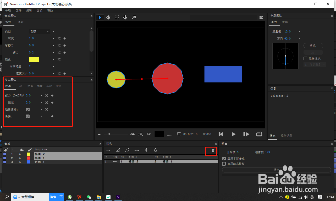Enable 启用动态模糊 checkbox

[224, 164]
